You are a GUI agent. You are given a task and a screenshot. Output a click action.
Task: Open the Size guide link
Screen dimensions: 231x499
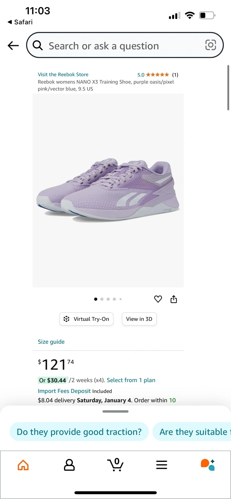pyautogui.click(x=51, y=342)
